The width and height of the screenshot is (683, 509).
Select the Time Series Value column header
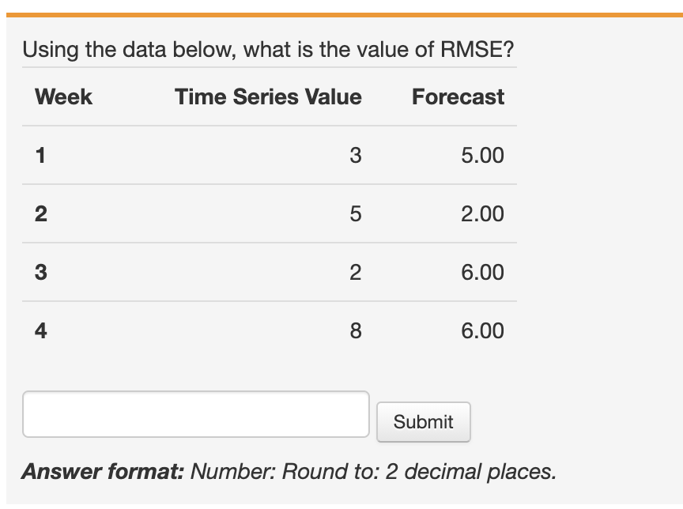pos(269,97)
